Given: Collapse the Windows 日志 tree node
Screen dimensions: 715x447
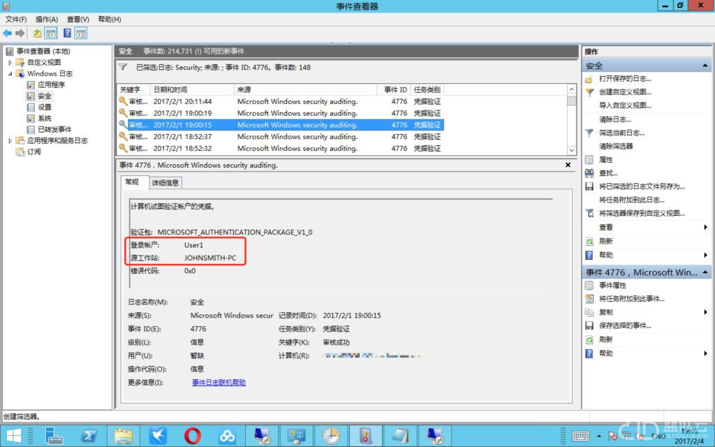Looking at the screenshot, I should click(x=10, y=73).
